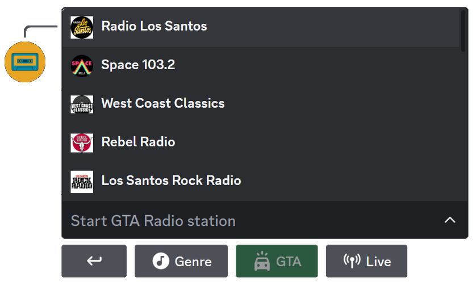Screen dimensions: 476x286
Task: Click the West Coast Classics station logo
Action: [x=82, y=104]
